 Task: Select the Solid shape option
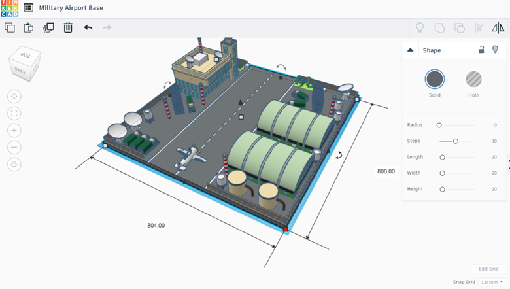(435, 79)
